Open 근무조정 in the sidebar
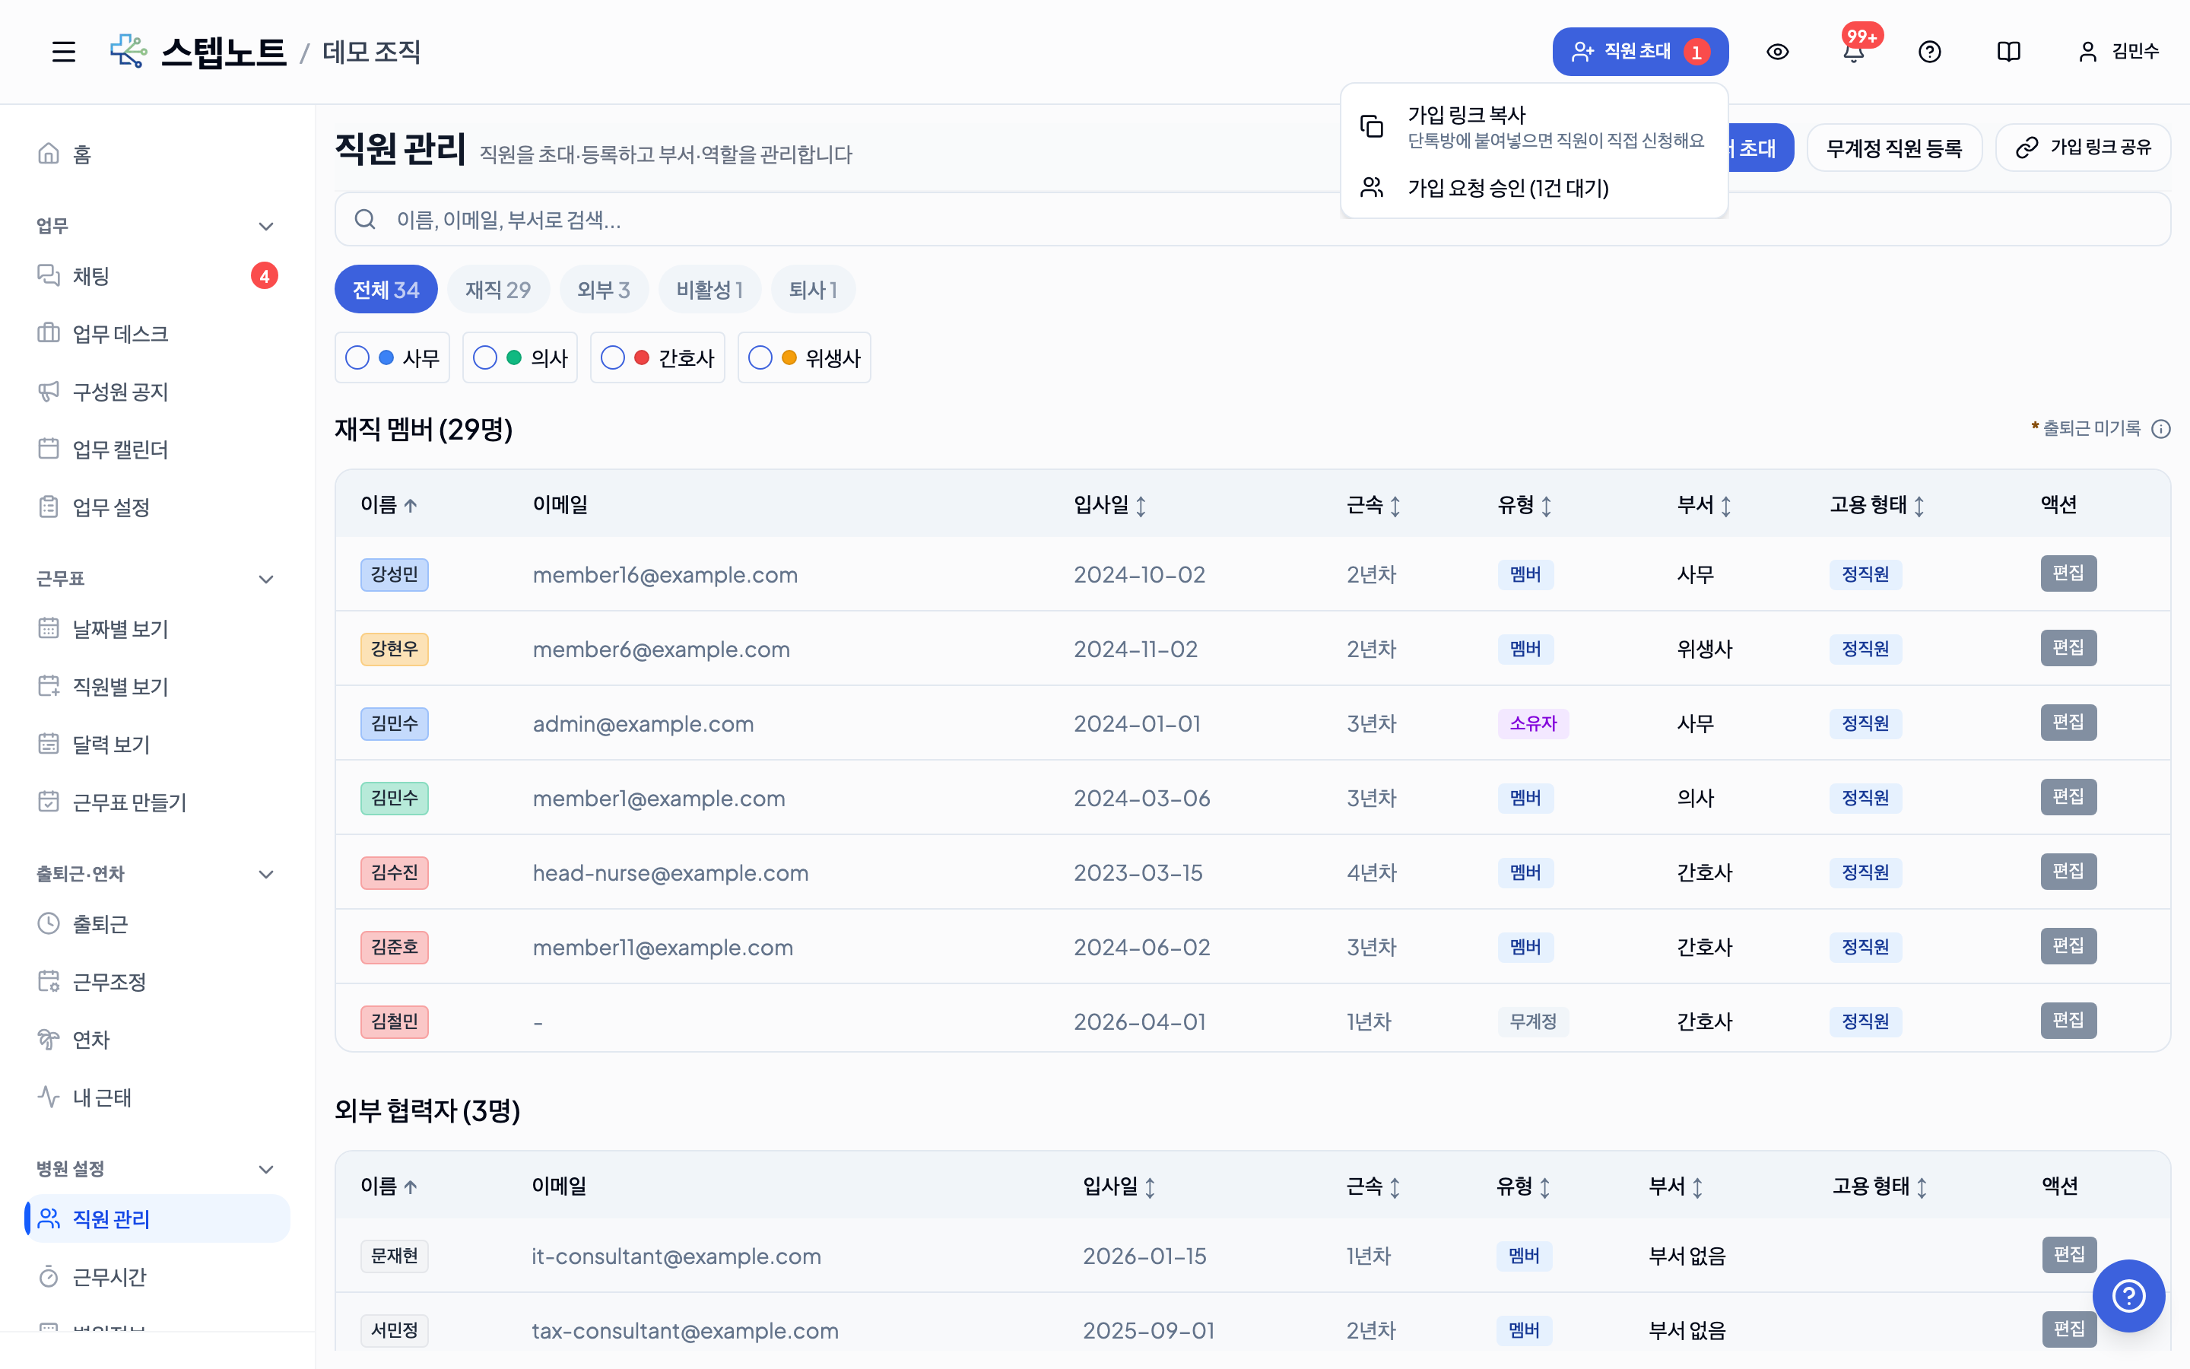The image size is (2190, 1369). 157,981
